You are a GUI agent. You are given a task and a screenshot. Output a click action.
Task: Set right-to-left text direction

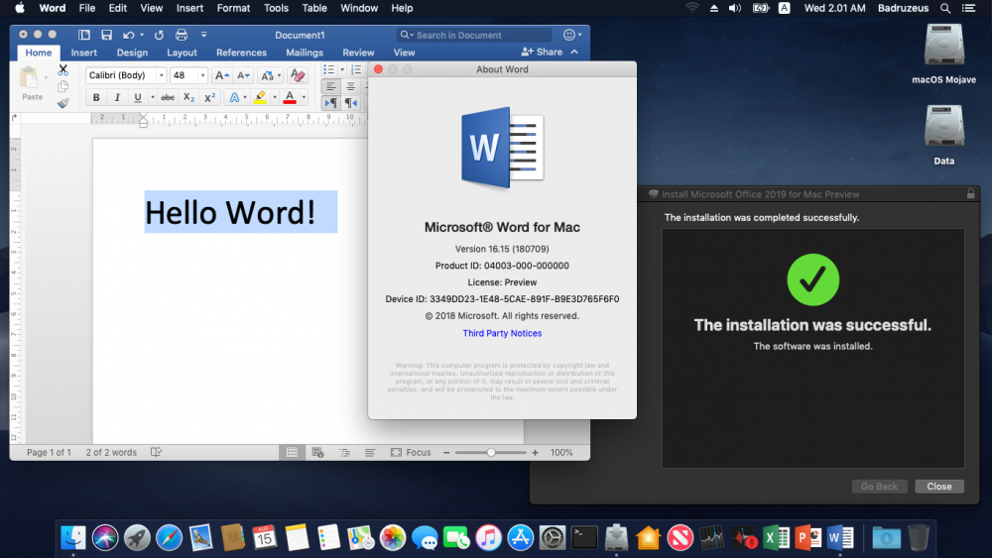(x=351, y=103)
